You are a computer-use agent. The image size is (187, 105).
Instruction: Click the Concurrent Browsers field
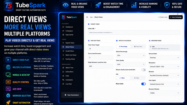101,57
